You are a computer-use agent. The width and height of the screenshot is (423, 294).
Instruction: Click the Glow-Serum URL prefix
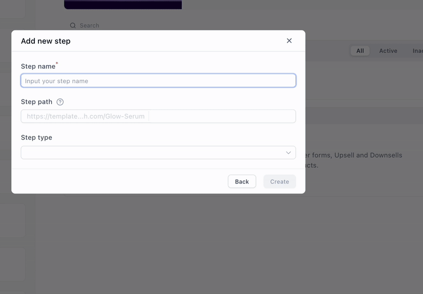click(85, 116)
